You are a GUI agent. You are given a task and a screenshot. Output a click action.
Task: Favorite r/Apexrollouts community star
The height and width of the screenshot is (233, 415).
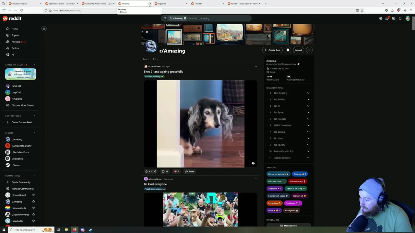tap(33, 208)
